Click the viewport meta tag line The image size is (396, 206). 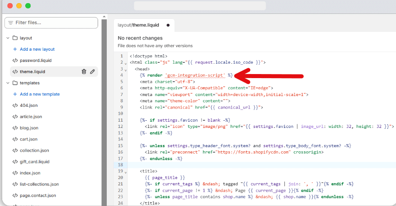(224, 94)
